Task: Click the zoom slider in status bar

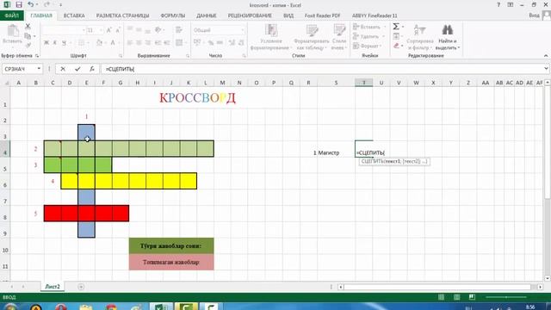Action: pyautogui.click(x=506, y=297)
